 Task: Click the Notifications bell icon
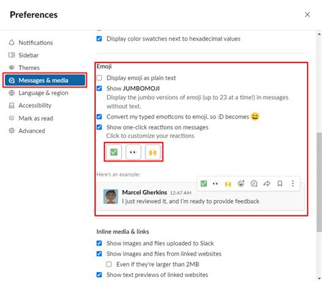pyautogui.click(x=12, y=42)
